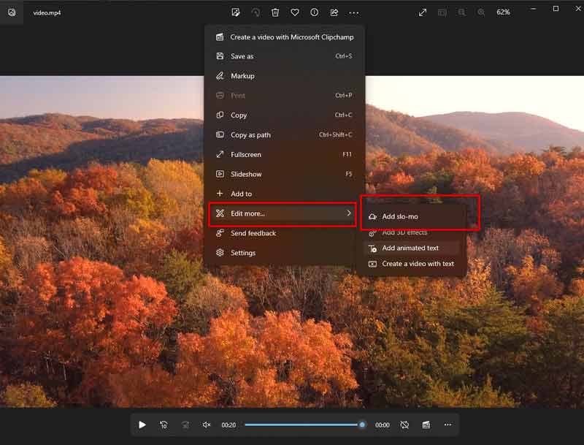Toggle the clapperboard icon in the playback bar
Image resolution: width=584 pixels, height=445 pixels.
tap(426, 425)
